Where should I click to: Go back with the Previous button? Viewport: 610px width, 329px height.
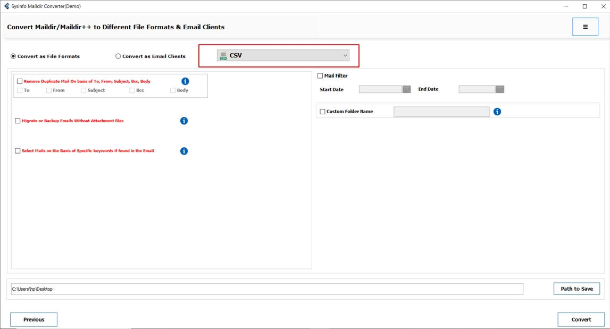pyautogui.click(x=34, y=319)
